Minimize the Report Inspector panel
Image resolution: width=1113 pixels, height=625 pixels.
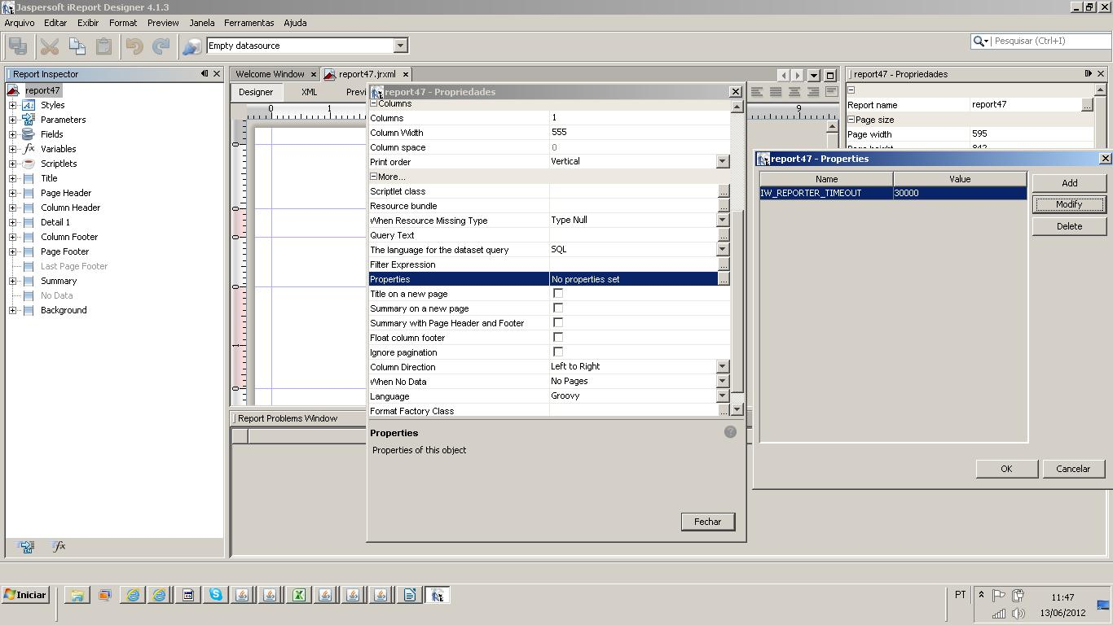point(205,74)
